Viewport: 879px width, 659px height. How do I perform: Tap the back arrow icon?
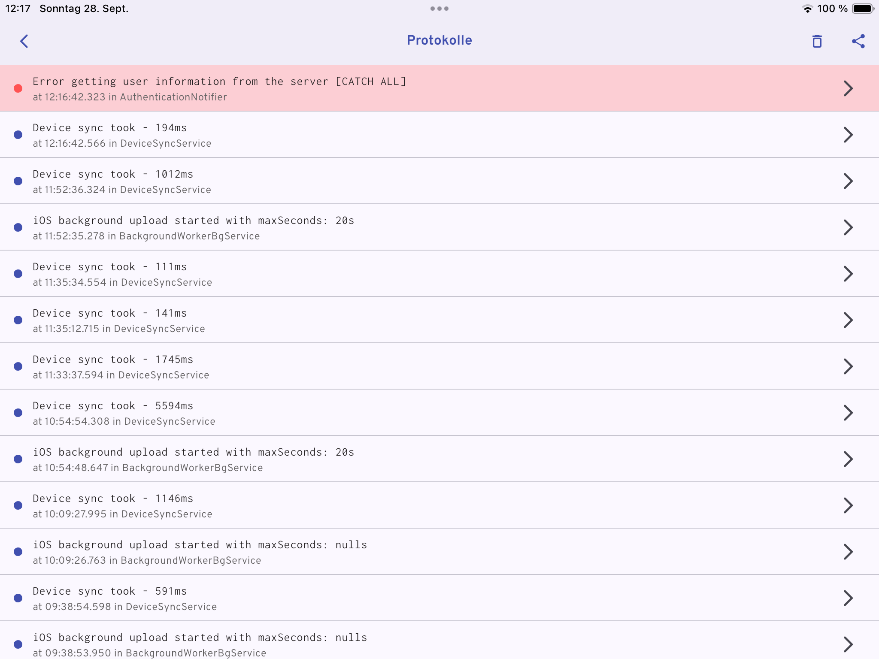pyautogui.click(x=24, y=41)
